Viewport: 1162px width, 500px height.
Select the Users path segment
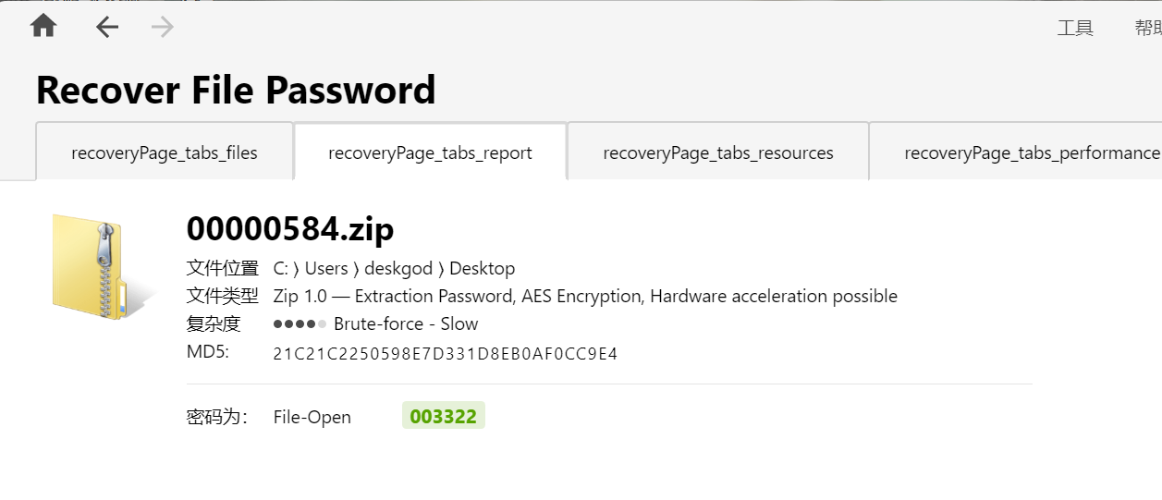point(325,269)
